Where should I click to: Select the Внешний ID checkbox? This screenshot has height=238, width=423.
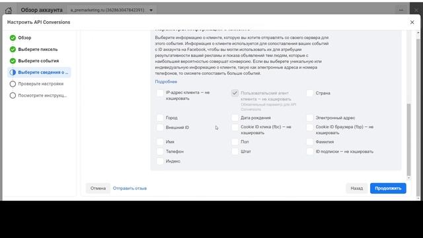coord(160,128)
